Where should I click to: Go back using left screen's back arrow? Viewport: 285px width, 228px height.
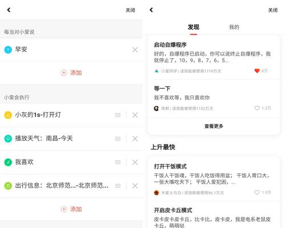point(9,10)
